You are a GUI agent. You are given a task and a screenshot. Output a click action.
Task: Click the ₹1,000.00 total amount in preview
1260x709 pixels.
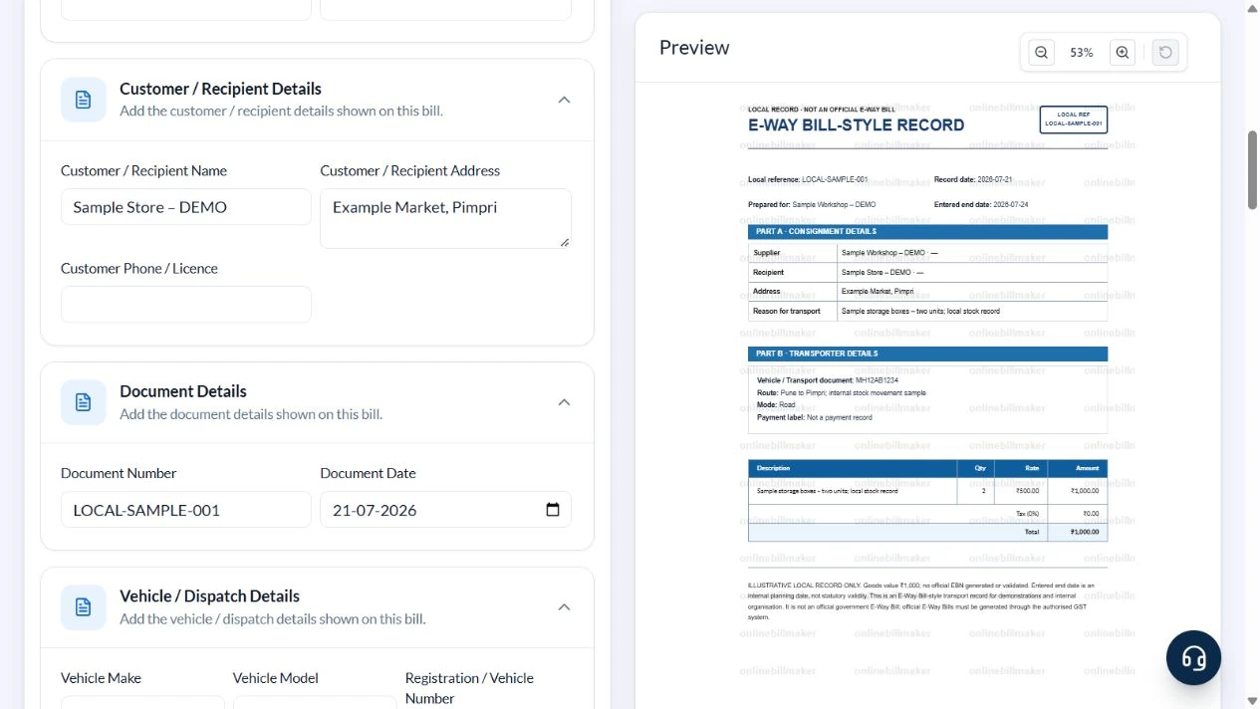pos(1085,532)
